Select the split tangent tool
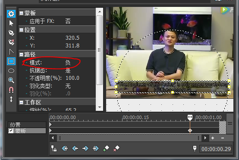The image size is (239, 160). click(x=11, y=52)
